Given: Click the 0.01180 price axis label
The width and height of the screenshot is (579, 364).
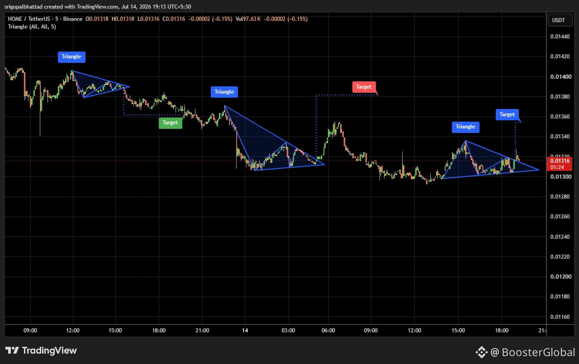Looking at the screenshot, I should tap(560, 296).
